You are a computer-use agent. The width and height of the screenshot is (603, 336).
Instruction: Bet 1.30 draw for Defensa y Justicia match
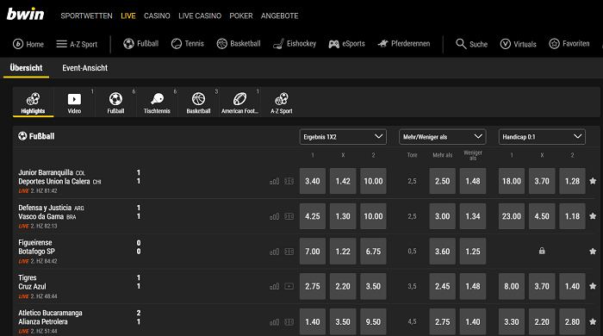(x=343, y=216)
